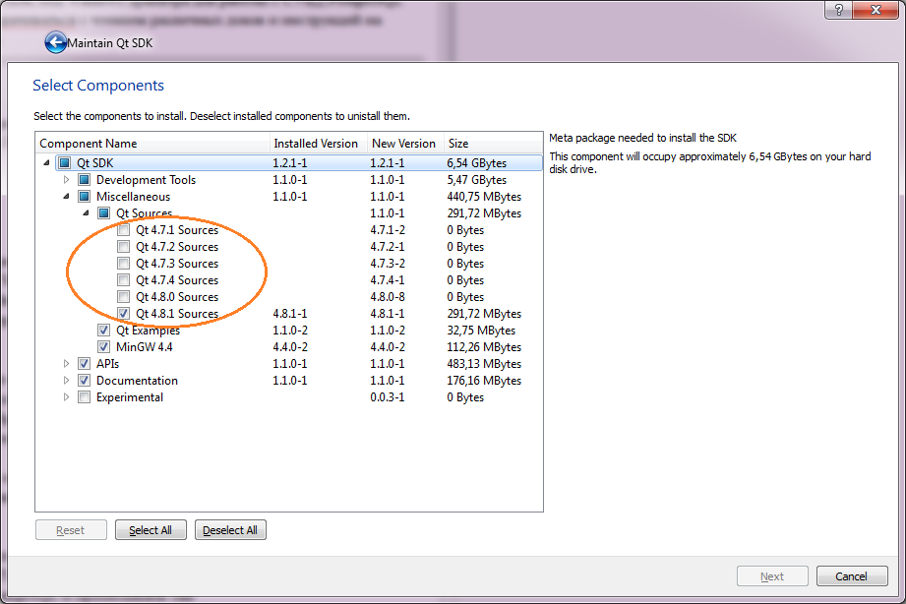Check the Qt 4.7.4 Sources checkbox
906x604 pixels.
click(124, 280)
